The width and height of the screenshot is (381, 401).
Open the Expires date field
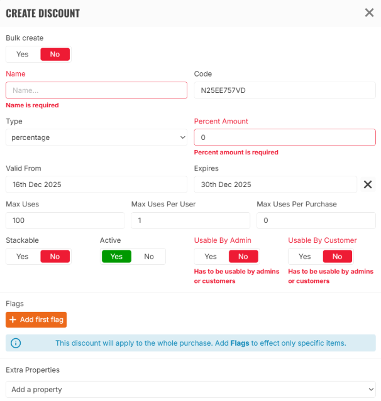pos(275,184)
